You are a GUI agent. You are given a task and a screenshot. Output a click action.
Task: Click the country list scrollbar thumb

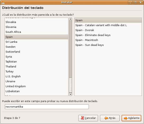point(70,49)
